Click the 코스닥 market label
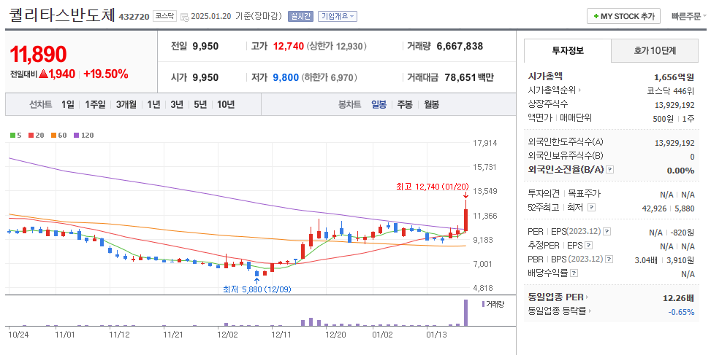 [164, 16]
